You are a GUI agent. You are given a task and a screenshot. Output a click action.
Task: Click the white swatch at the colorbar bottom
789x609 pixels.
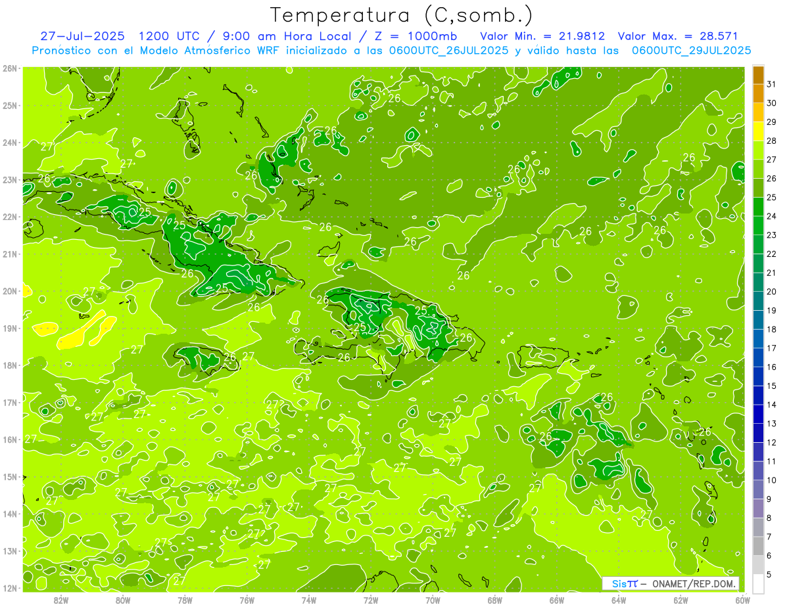tap(758, 583)
